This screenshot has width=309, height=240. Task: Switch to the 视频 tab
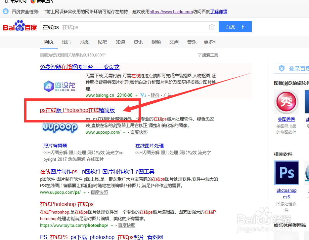(x=156, y=42)
